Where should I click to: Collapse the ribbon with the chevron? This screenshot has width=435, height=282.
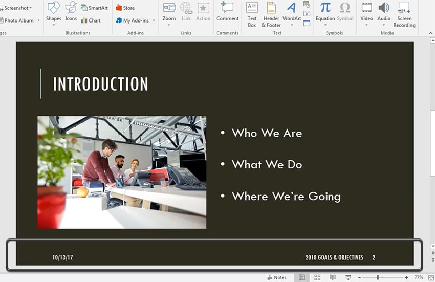(x=430, y=33)
